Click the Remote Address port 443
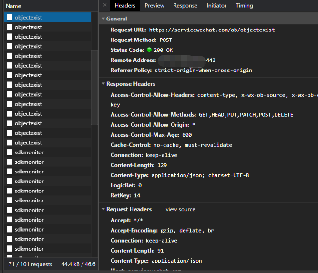Viewport: 318px width, 273px height. pos(211,60)
